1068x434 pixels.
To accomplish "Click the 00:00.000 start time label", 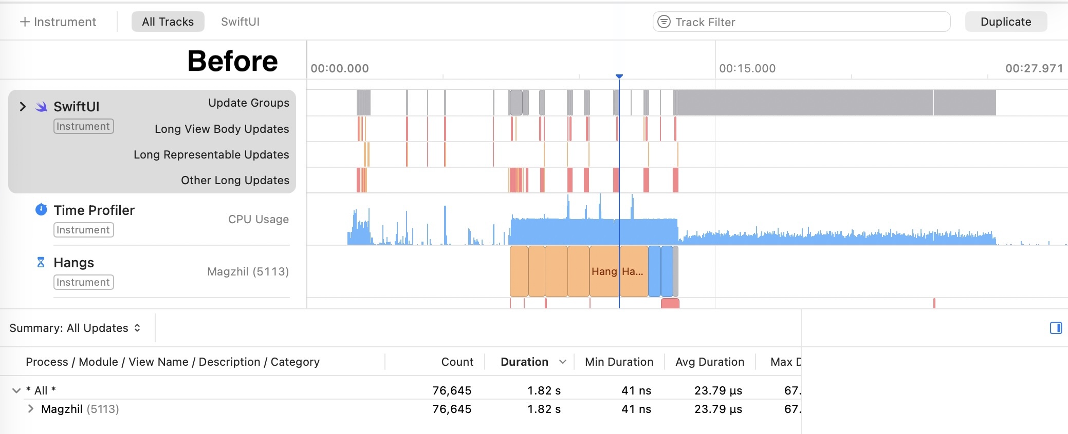I will pyautogui.click(x=340, y=68).
